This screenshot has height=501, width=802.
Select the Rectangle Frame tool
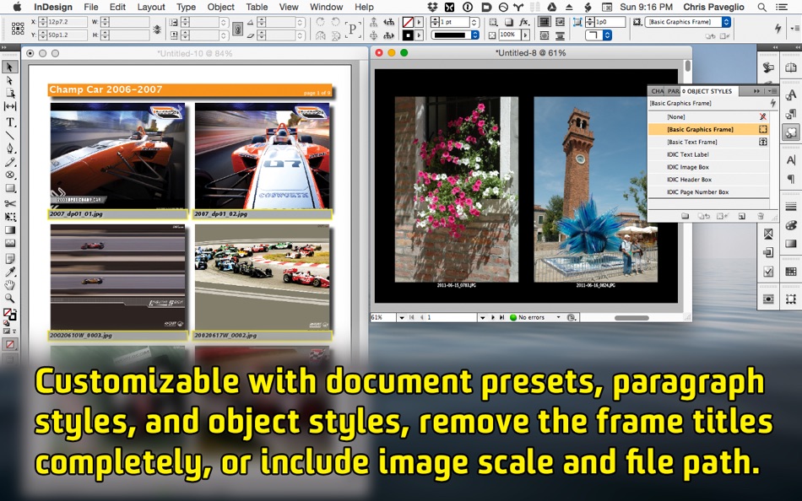tap(10, 175)
